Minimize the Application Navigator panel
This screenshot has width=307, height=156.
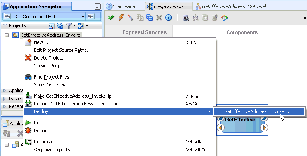(x=97, y=6)
